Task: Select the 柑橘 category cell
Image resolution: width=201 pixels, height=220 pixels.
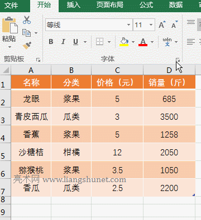Action: 71,152
